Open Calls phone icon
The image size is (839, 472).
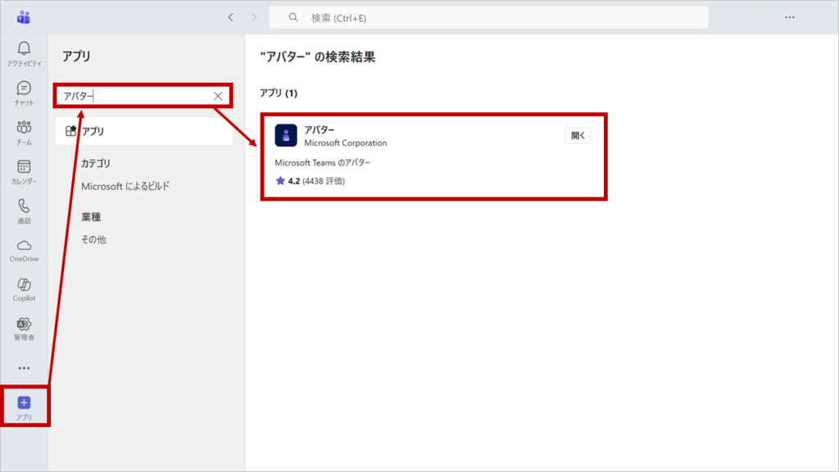24,206
